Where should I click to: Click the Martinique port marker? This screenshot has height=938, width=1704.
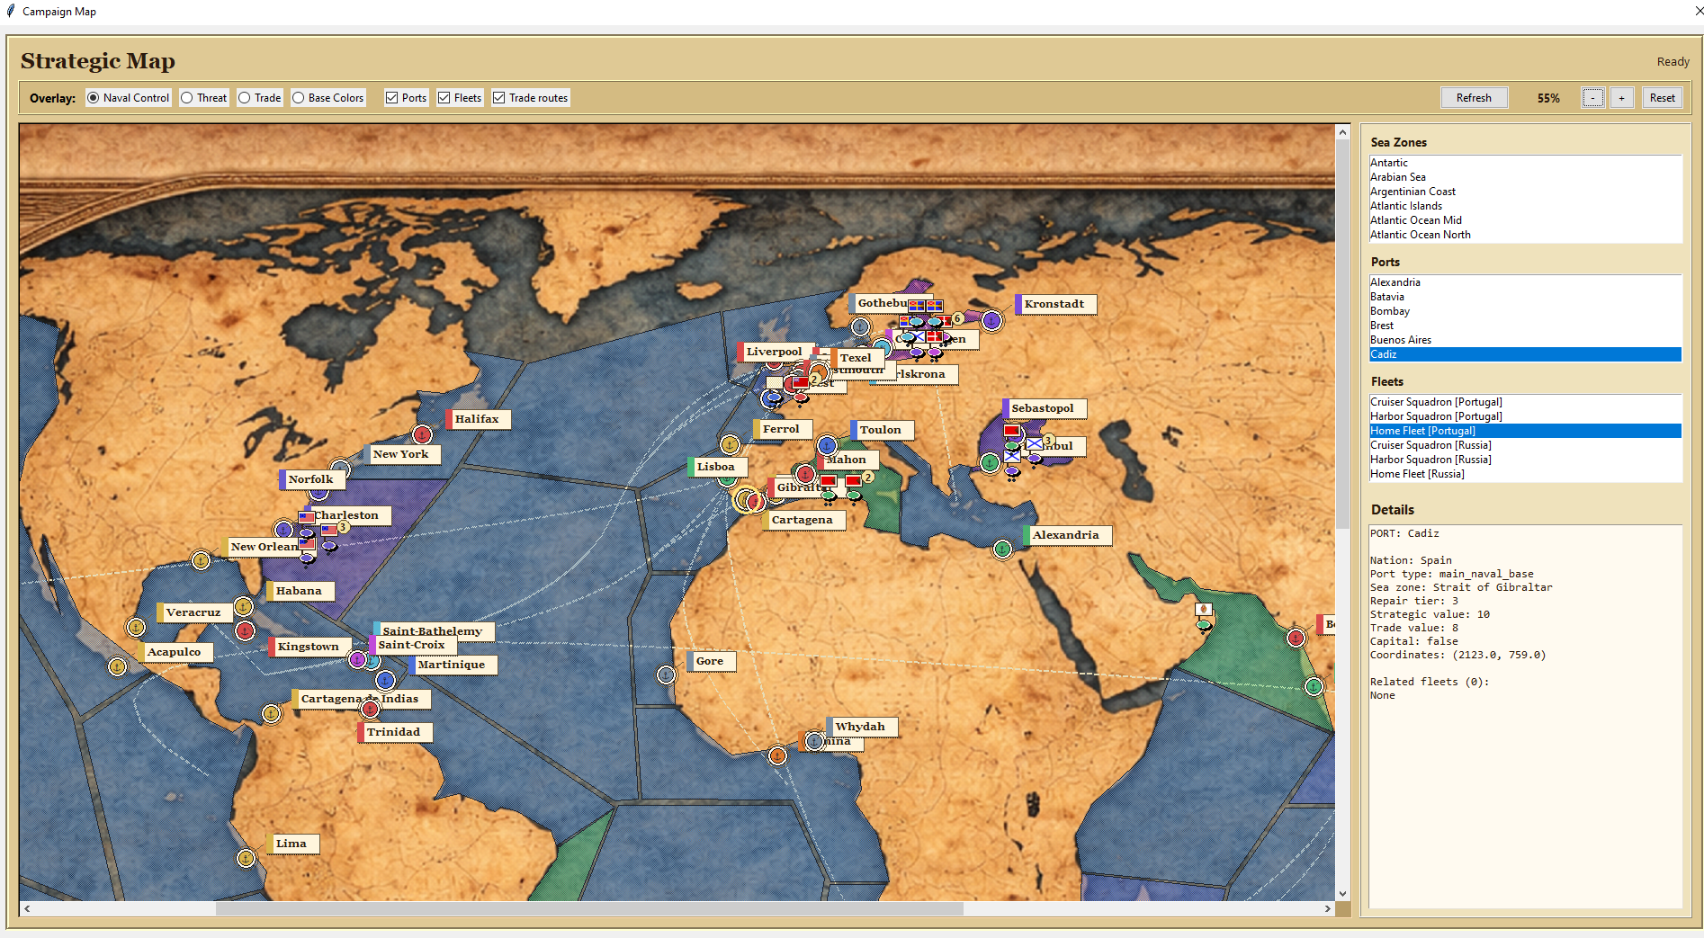(x=385, y=680)
